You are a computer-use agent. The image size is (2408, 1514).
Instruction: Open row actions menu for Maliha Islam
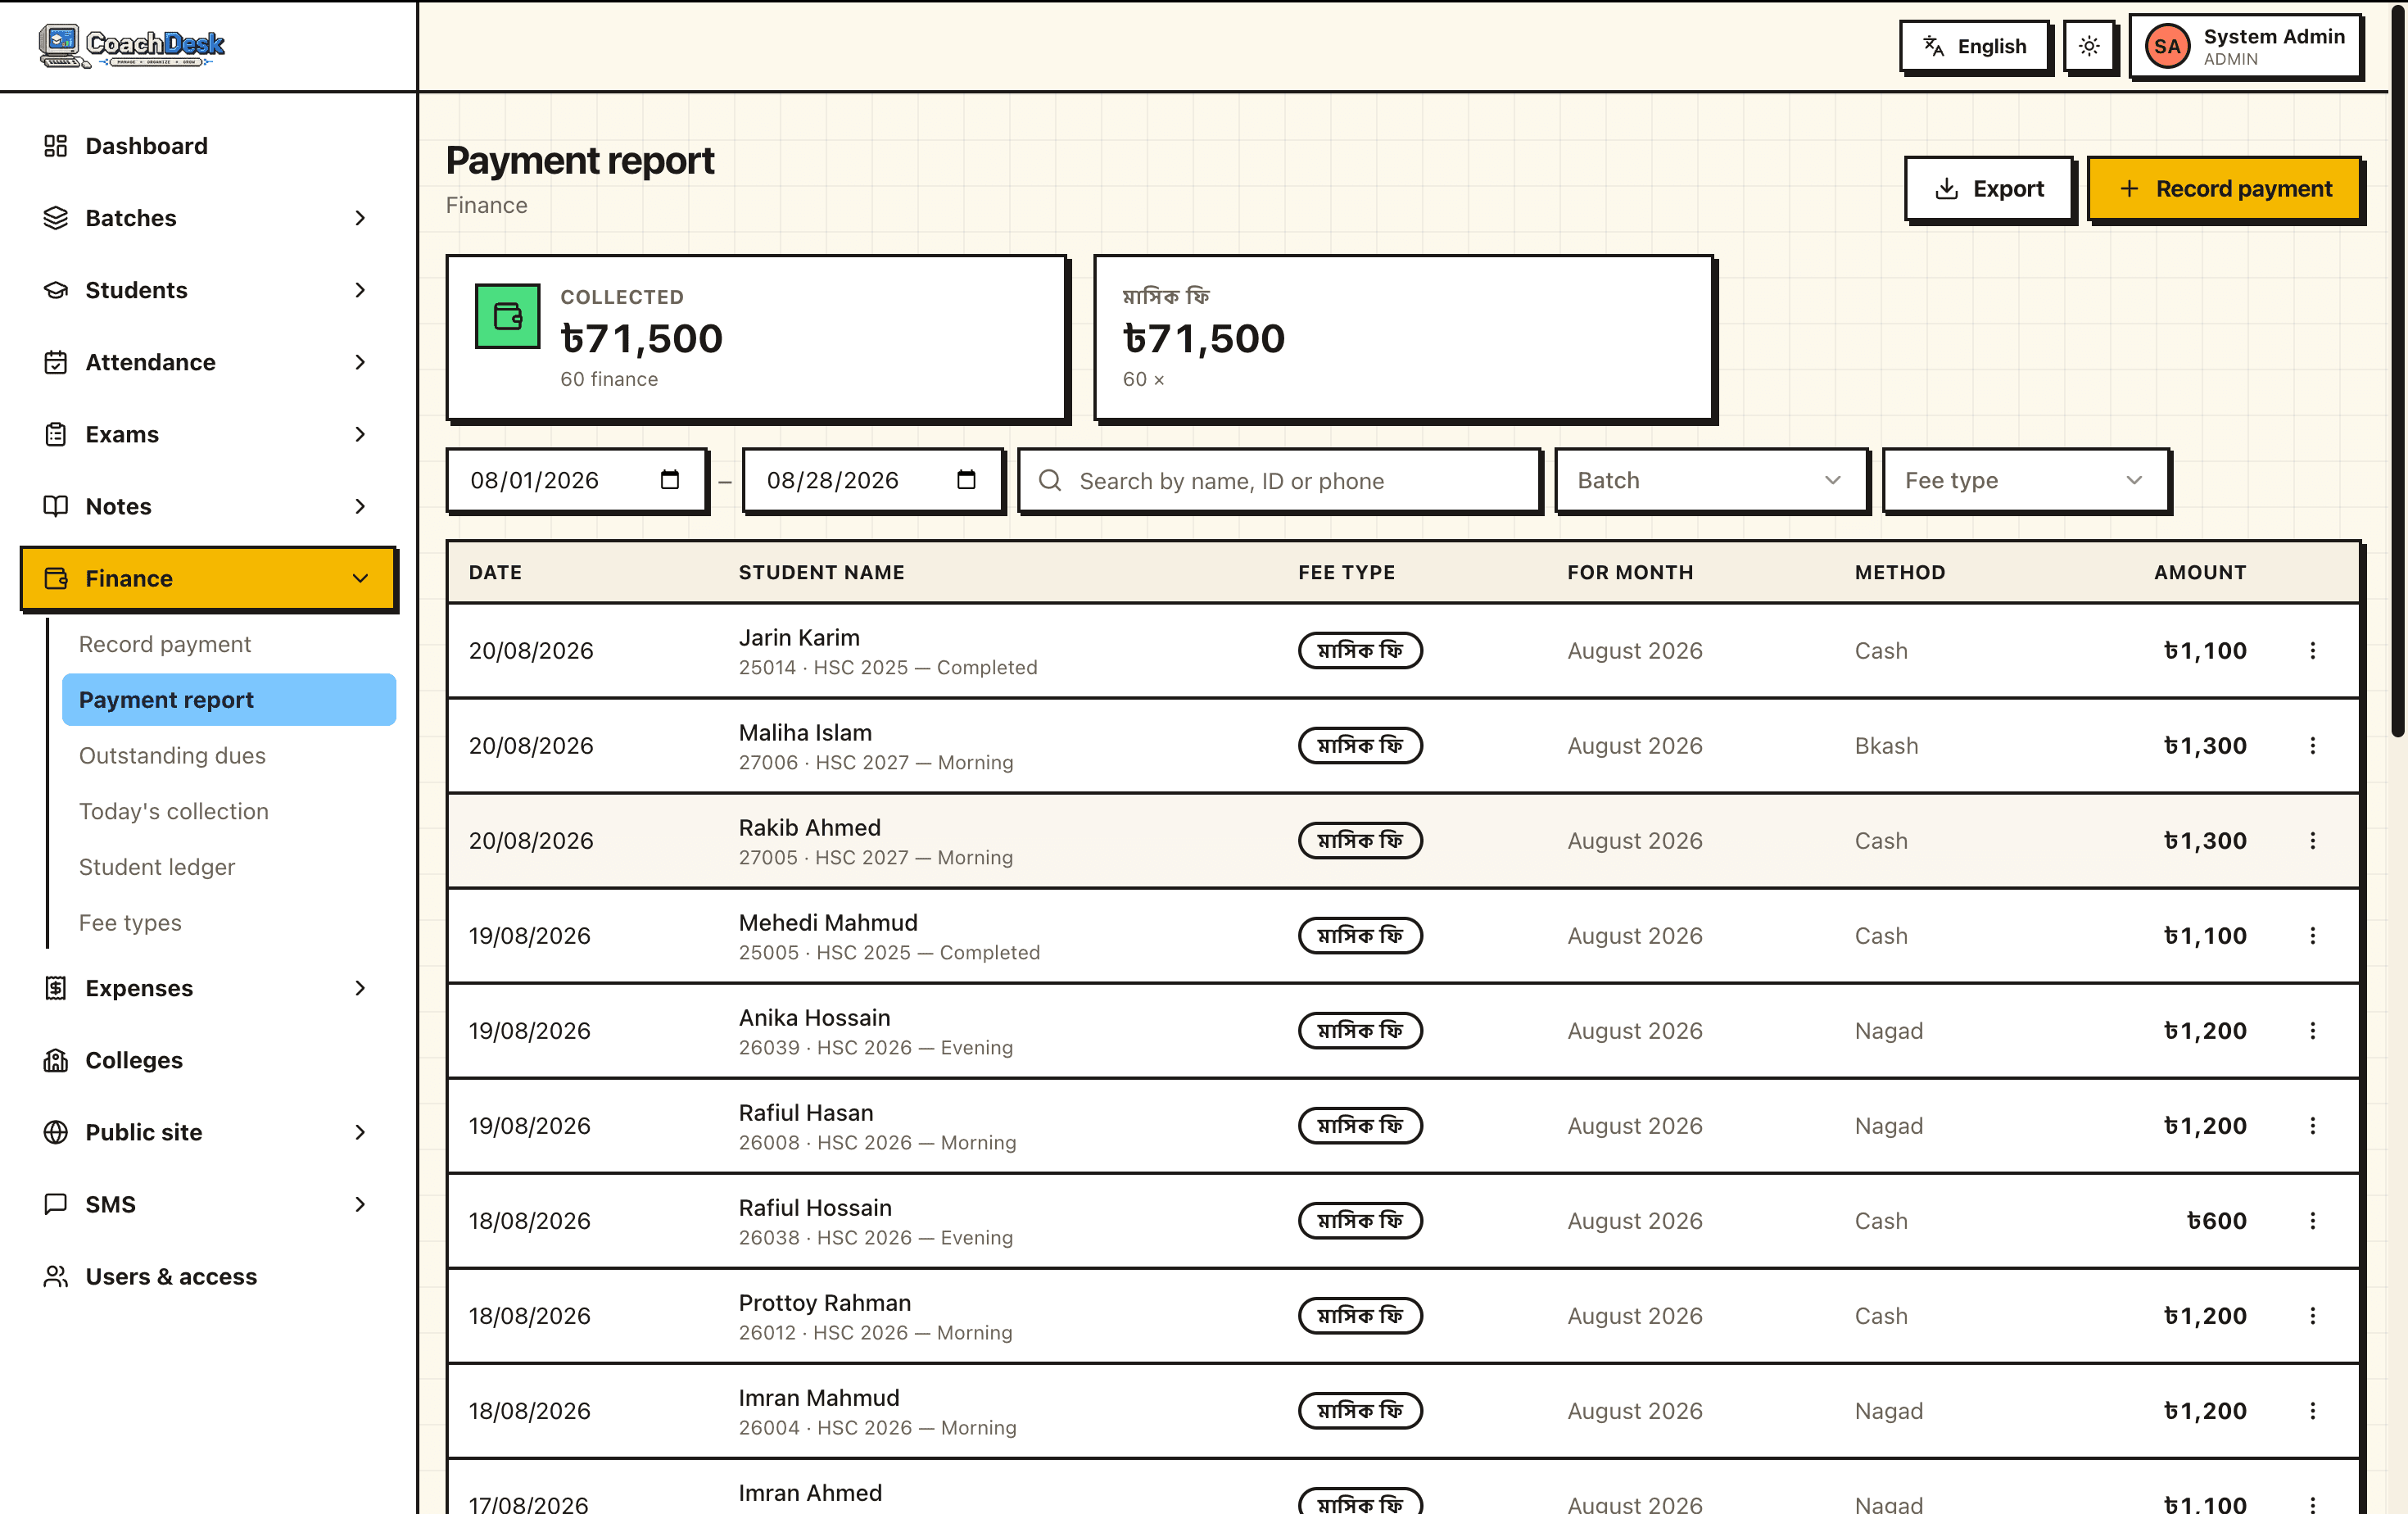tap(2312, 746)
